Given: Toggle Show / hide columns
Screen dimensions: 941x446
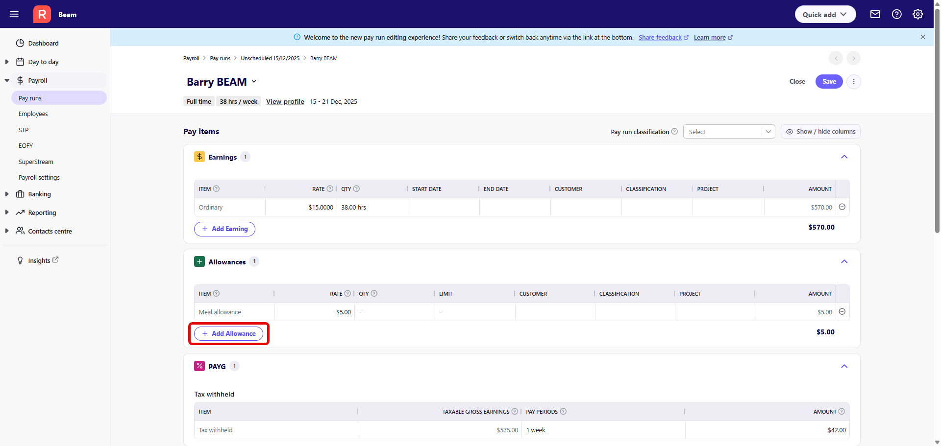Looking at the screenshot, I should click(820, 132).
